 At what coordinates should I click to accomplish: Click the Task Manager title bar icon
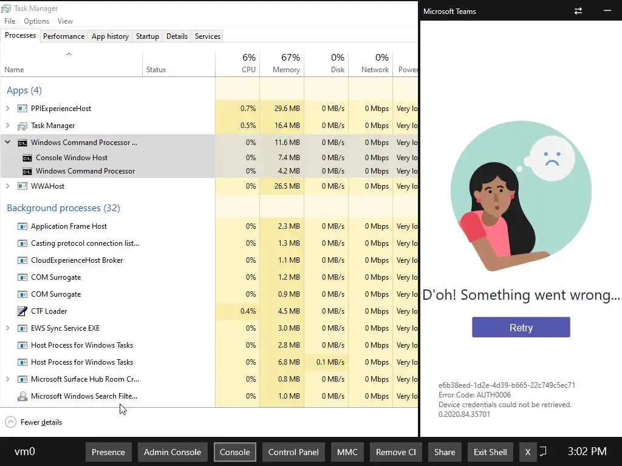(x=6, y=8)
